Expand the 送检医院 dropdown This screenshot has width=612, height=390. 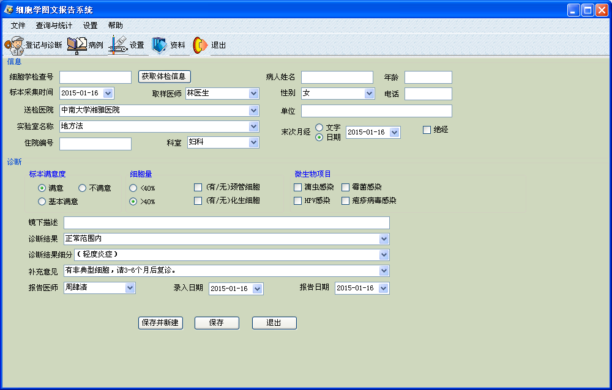(x=254, y=111)
